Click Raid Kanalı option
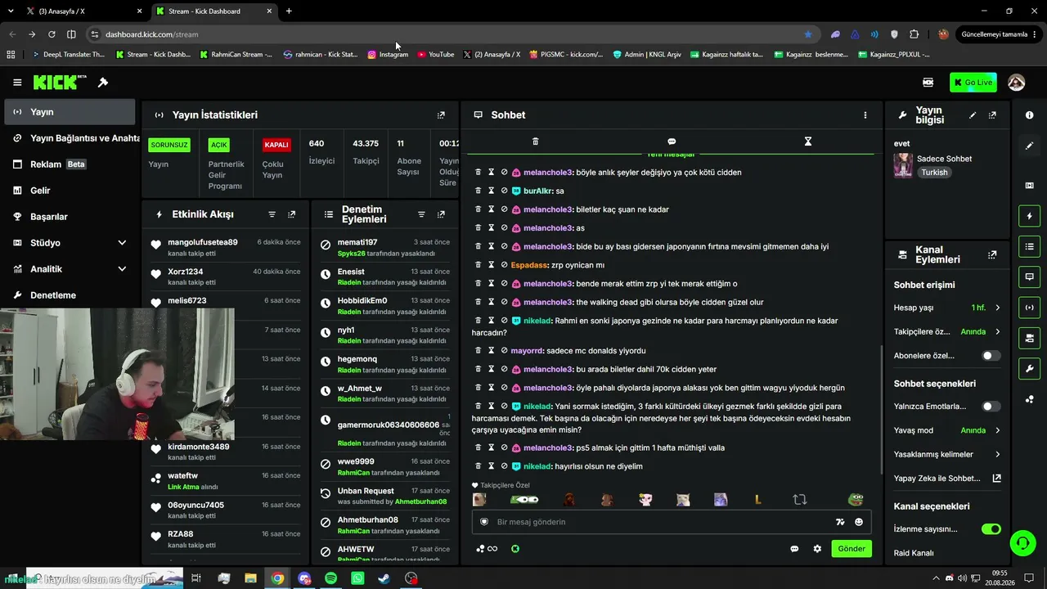Image resolution: width=1047 pixels, height=589 pixels. click(913, 553)
